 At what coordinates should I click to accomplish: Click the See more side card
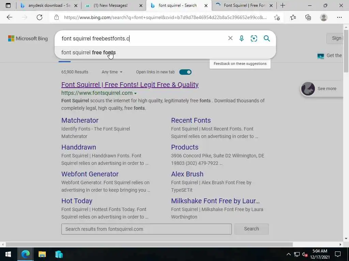[321, 89]
